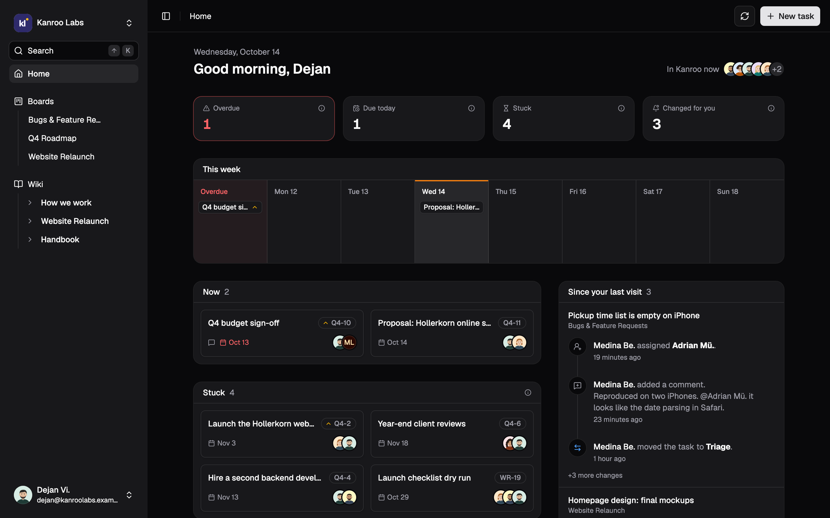
Task: Open Proposal: Holler… task on Wed 14
Action: 451,207
